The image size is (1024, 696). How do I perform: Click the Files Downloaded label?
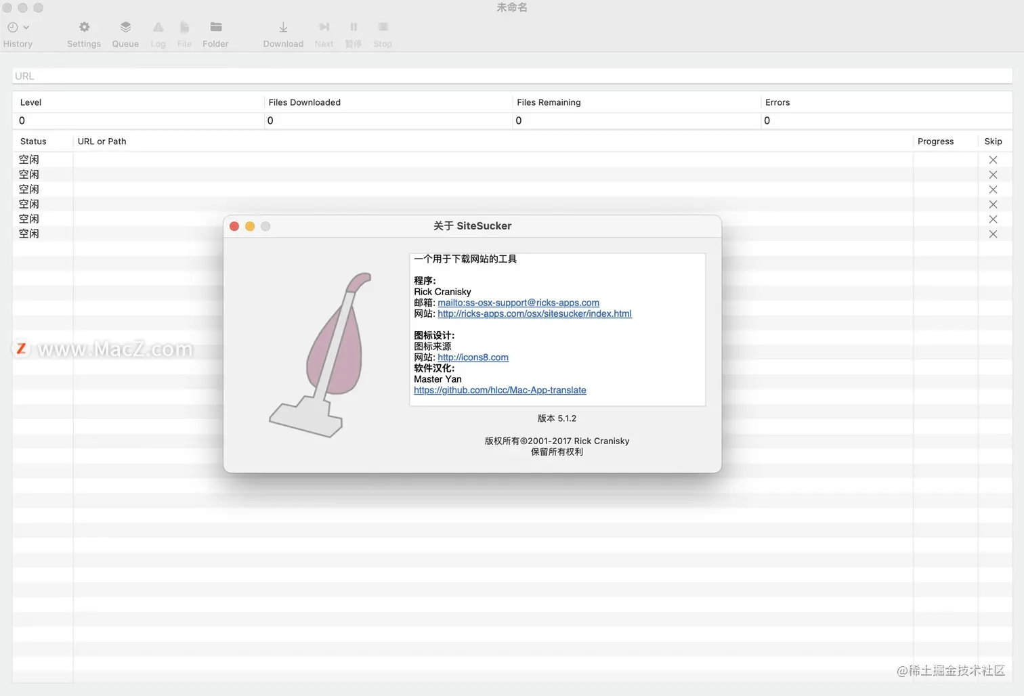[304, 102]
